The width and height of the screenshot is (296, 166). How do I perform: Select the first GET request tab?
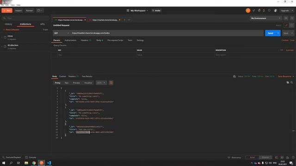coord(70,20)
